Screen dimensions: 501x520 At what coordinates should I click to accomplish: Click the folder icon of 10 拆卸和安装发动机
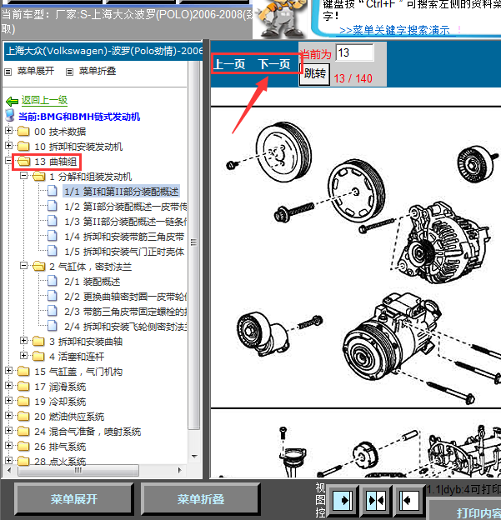click(x=23, y=147)
